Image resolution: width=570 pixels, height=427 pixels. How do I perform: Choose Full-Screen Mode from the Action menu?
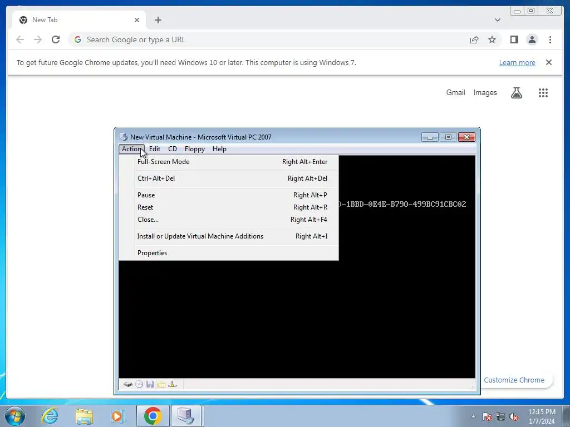[229, 162]
